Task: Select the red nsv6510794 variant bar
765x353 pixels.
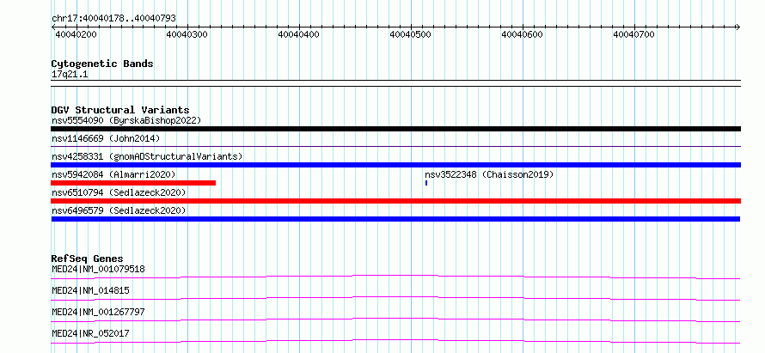Action: pyautogui.click(x=395, y=201)
